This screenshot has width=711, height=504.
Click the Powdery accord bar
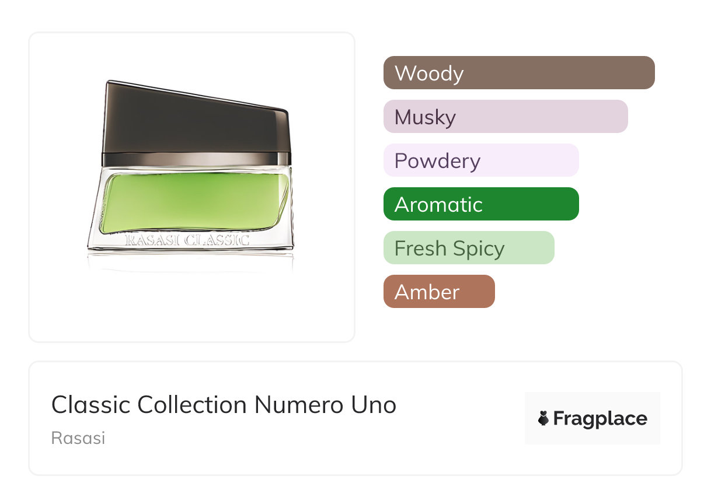[480, 160]
